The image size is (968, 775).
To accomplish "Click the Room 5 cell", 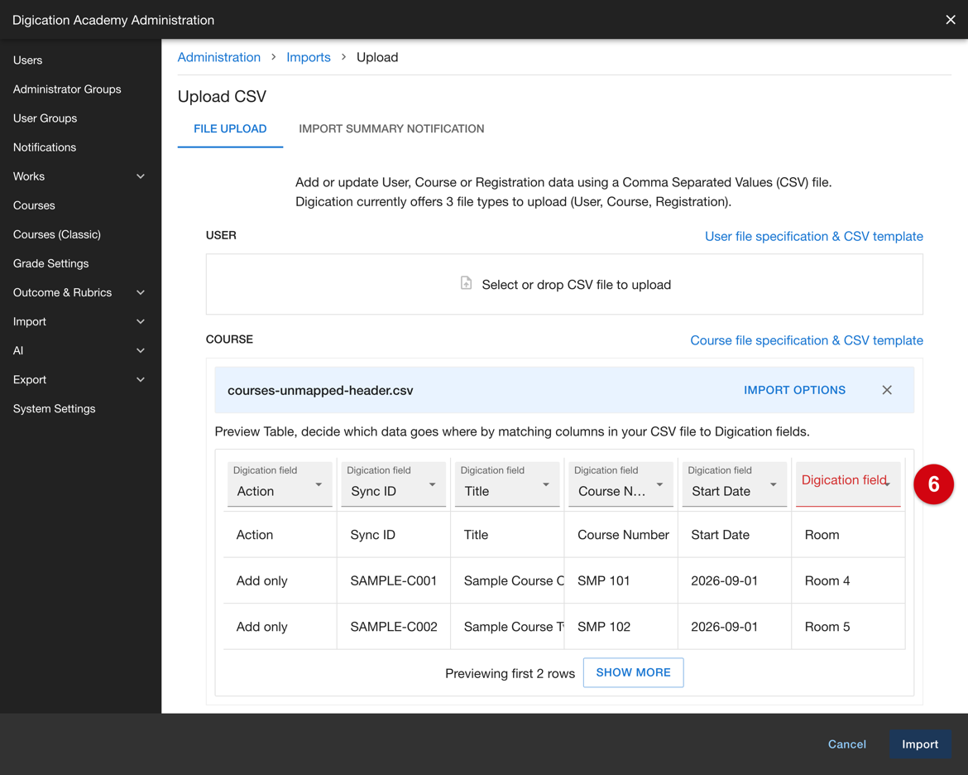I will coord(847,627).
